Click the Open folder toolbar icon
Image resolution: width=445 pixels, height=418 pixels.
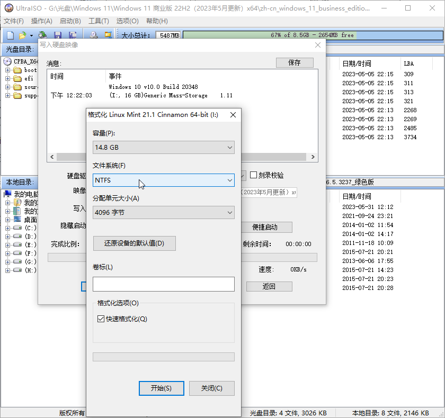coord(22,35)
